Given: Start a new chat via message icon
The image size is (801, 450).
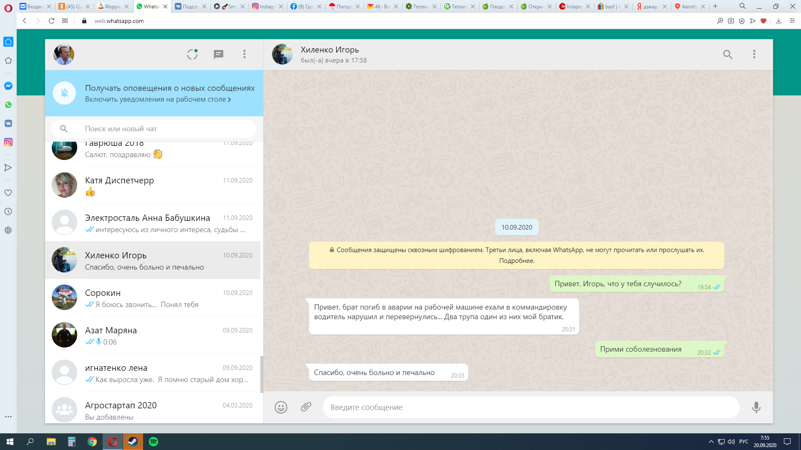Looking at the screenshot, I should pos(218,54).
